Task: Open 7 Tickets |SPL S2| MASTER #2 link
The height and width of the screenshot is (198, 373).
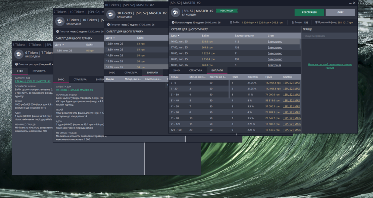Action: [32, 81]
